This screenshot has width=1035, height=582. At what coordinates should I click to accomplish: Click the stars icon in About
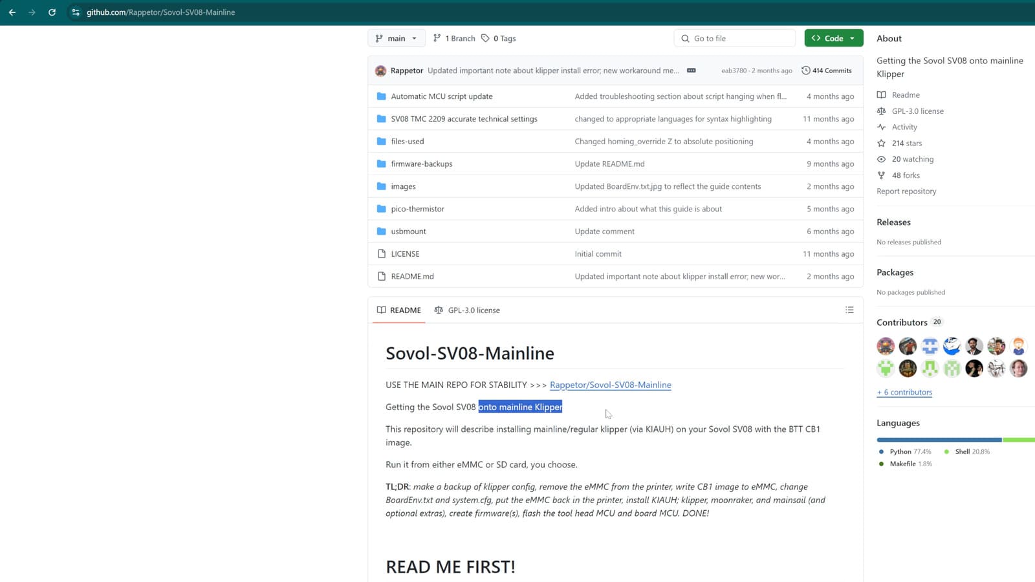click(881, 143)
